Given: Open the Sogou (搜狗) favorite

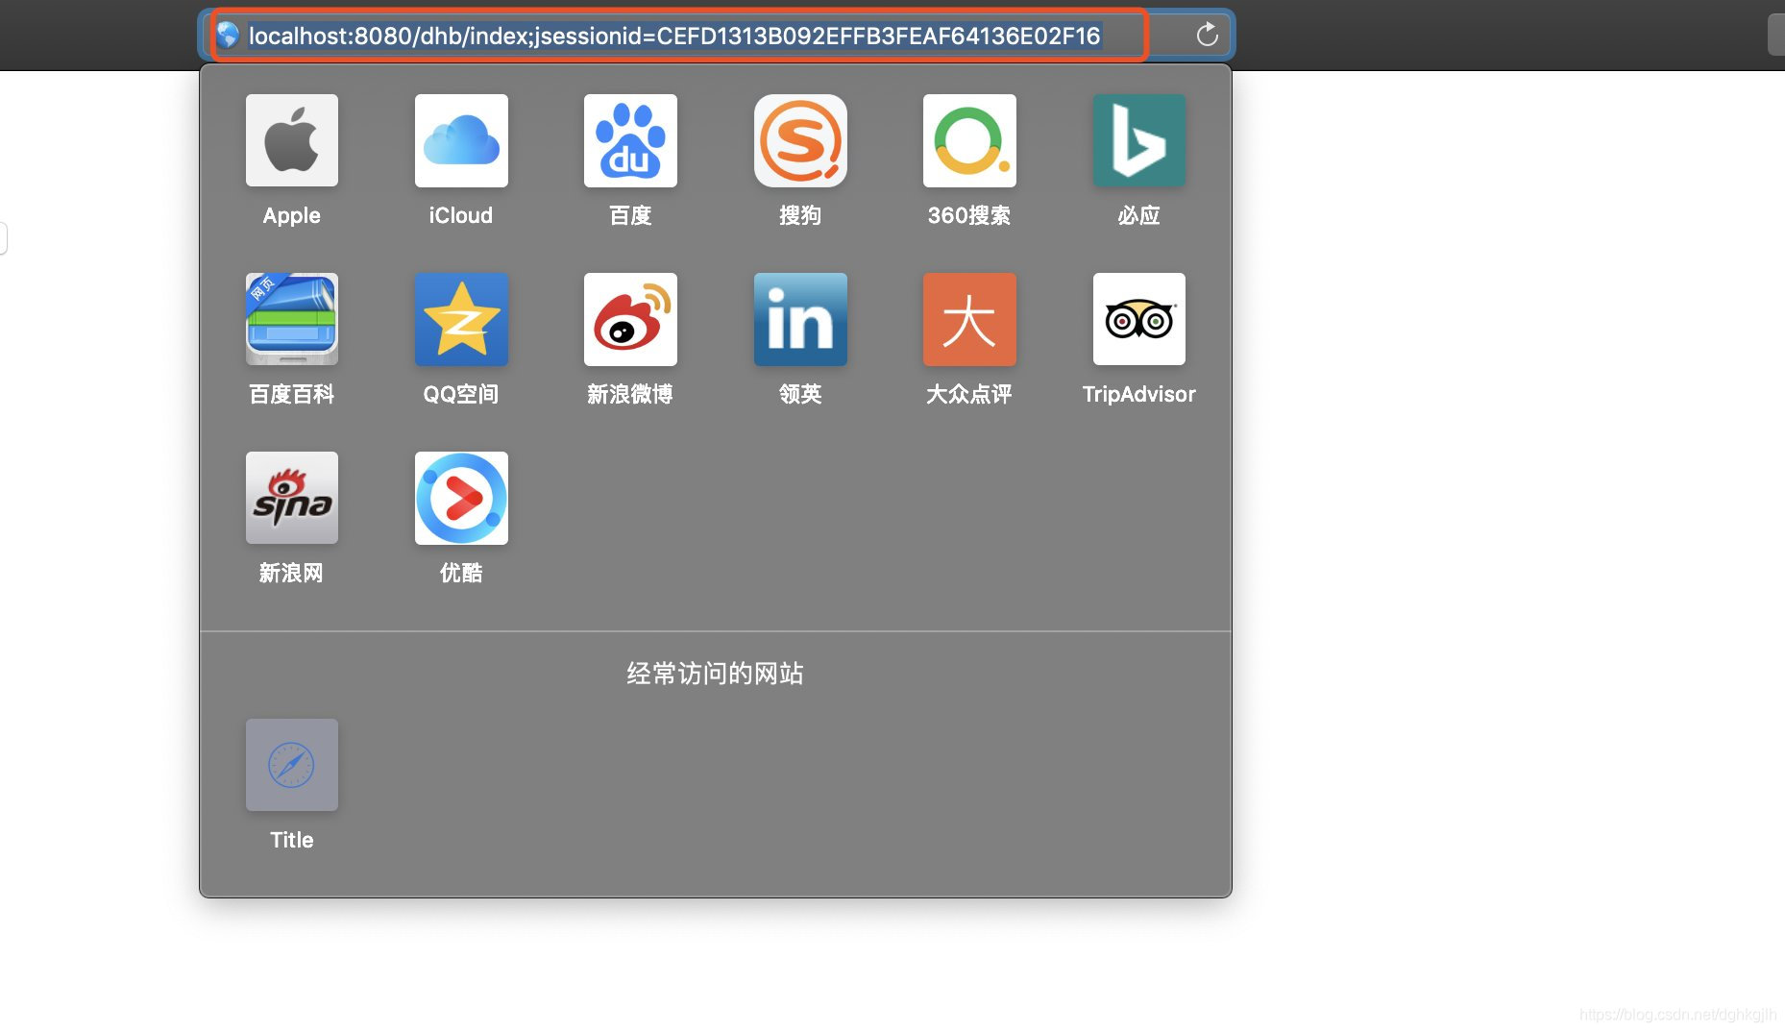Looking at the screenshot, I should tap(800, 140).
